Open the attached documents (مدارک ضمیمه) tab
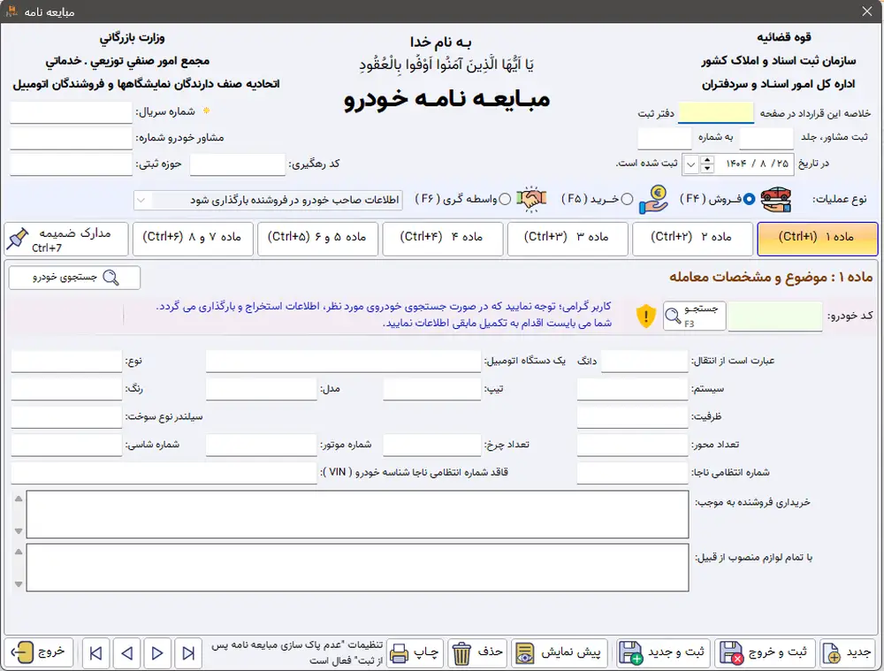 (x=65, y=238)
